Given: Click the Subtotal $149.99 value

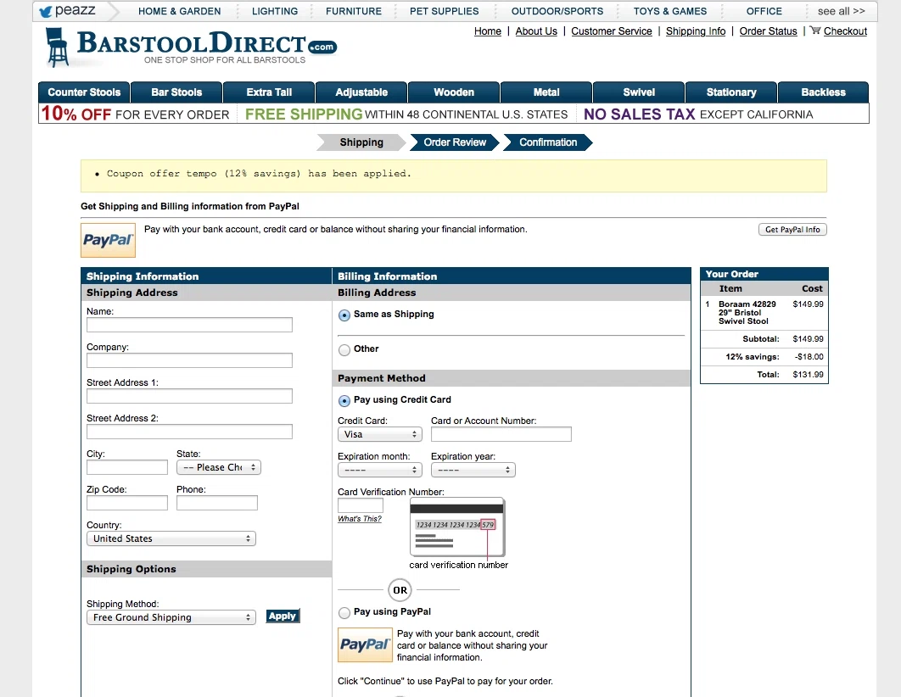Looking at the screenshot, I should click(808, 338).
